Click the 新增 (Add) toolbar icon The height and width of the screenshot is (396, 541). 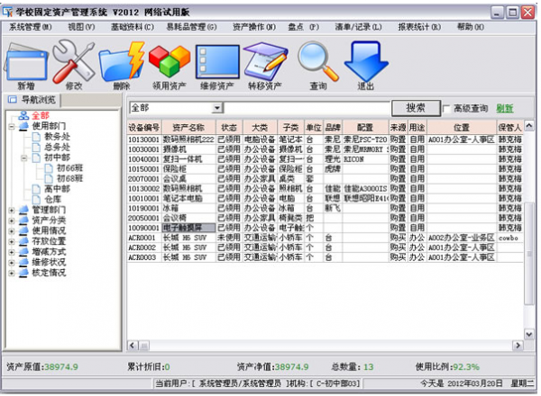(25, 63)
